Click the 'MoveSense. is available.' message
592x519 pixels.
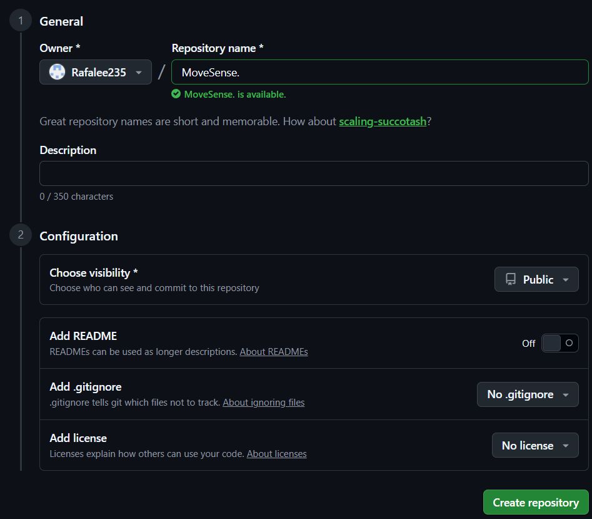[235, 94]
